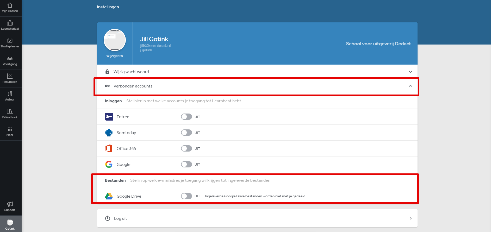Click the jill@learnbeat.nl email
Viewport: 491px width, 232px height.
(156, 45)
